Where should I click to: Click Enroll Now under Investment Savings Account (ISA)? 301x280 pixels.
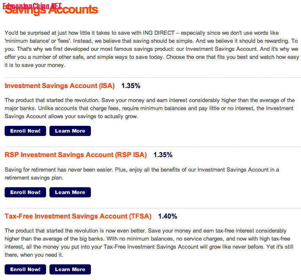point(25,131)
